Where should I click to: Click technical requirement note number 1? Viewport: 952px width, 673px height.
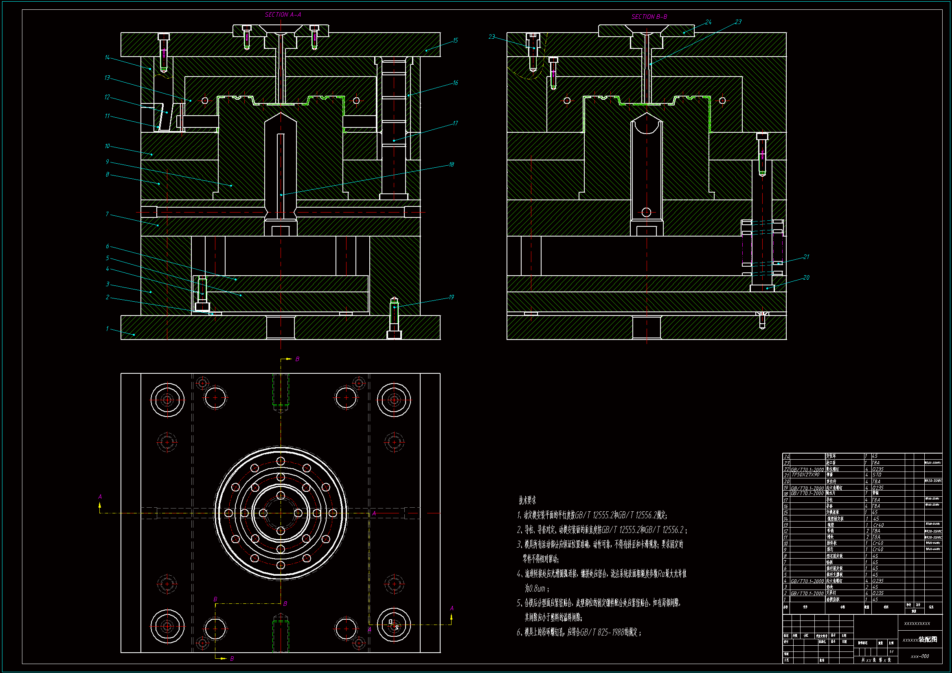click(592, 515)
